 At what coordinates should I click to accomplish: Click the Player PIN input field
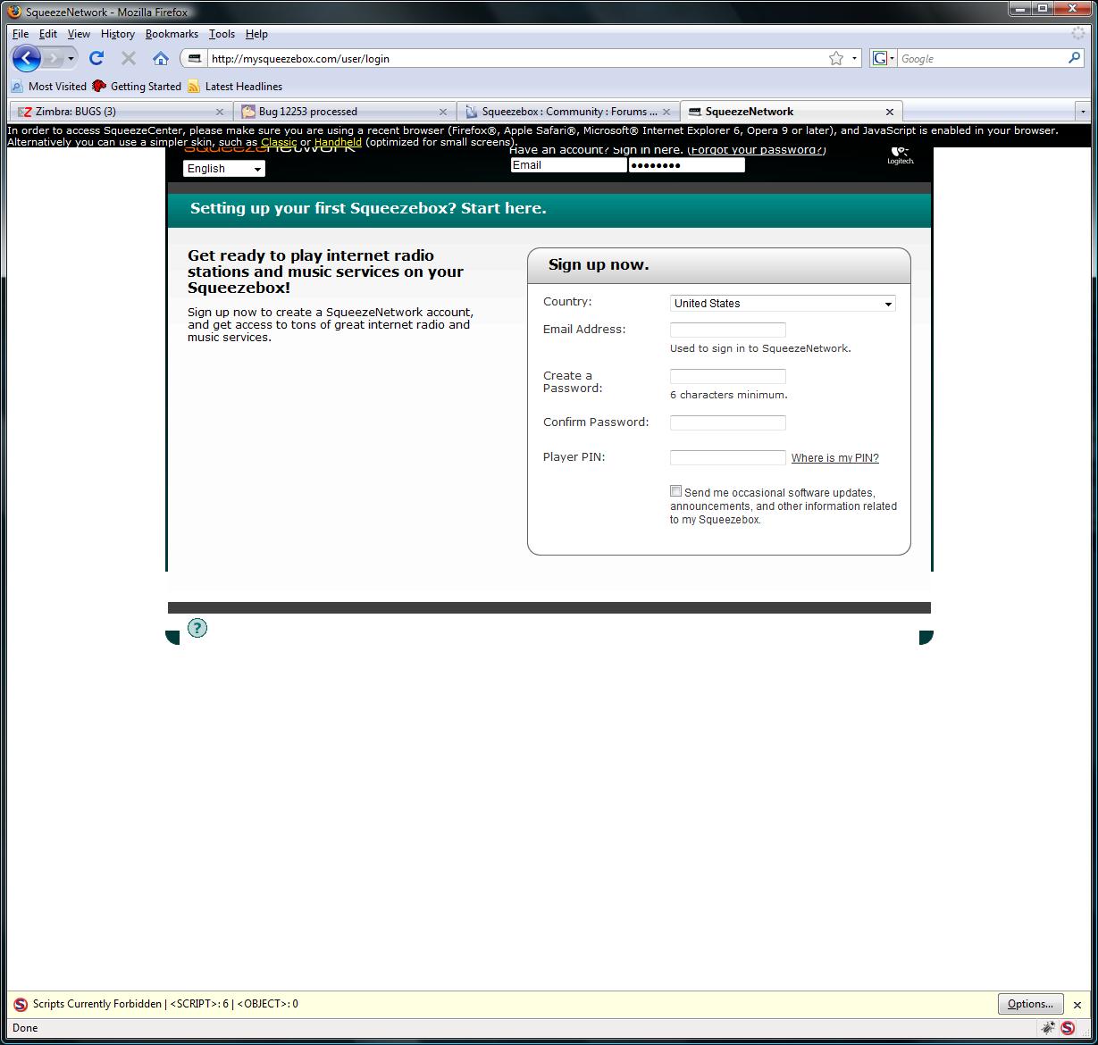(x=728, y=458)
